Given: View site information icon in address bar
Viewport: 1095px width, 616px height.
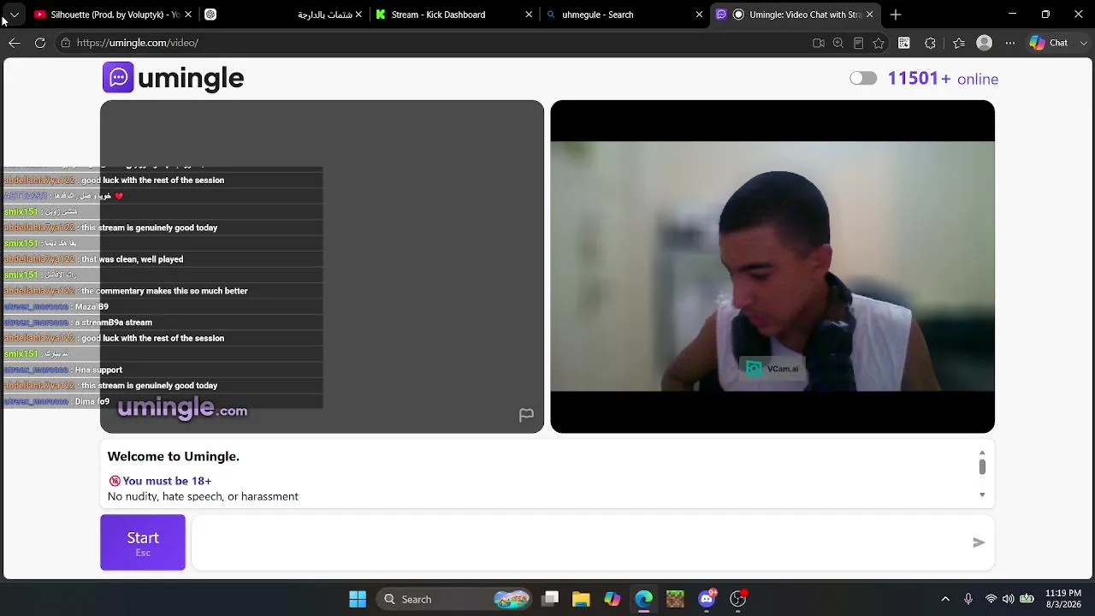Looking at the screenshot, I should (x=65, y=43).
